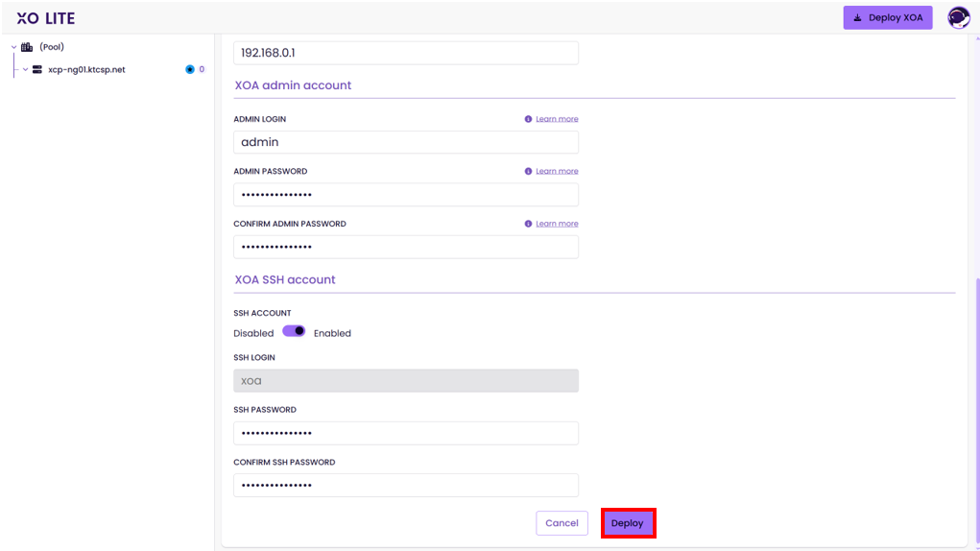Screen dimensions: 980x551
Task: Click the Deploy XOA header button
Action: 887,17
